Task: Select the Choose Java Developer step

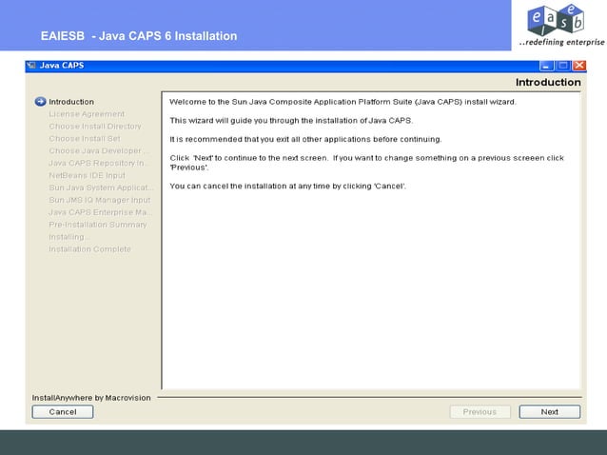Action: point(97,150)
